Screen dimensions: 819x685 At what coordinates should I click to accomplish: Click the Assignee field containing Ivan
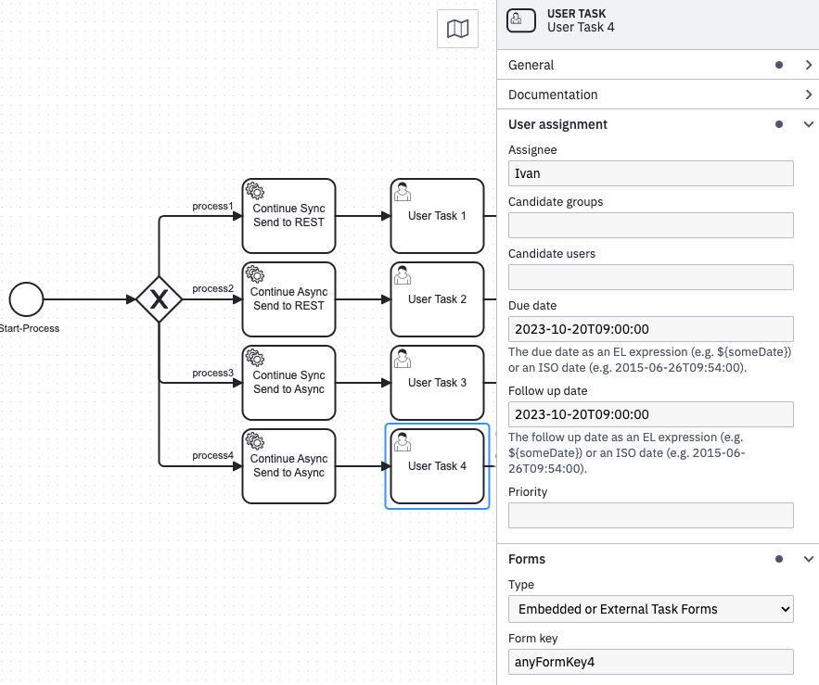[650, 173]
